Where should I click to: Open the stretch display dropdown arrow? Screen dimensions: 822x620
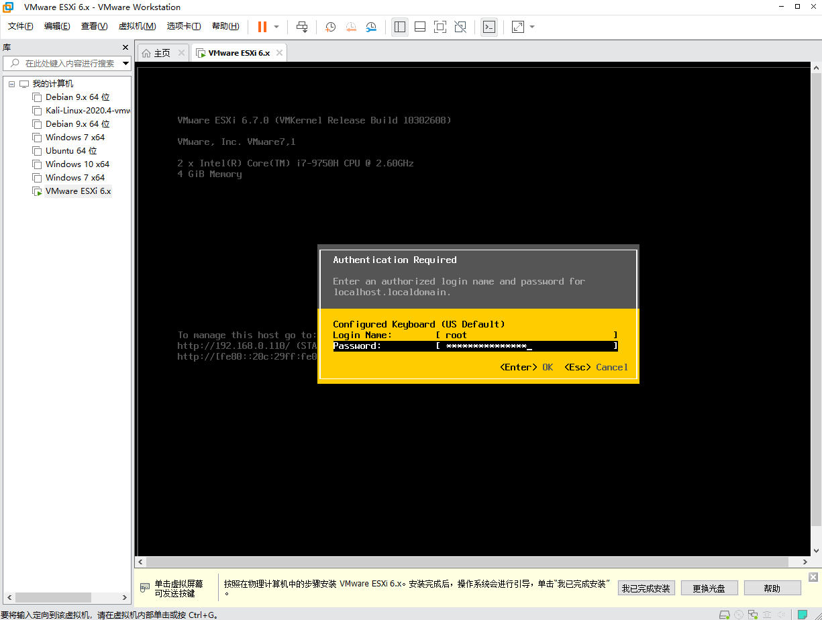point(532,27)
